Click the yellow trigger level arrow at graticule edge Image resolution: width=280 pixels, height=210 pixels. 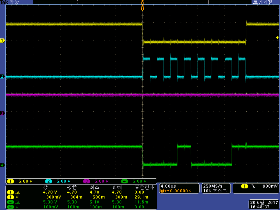(277, 38)
